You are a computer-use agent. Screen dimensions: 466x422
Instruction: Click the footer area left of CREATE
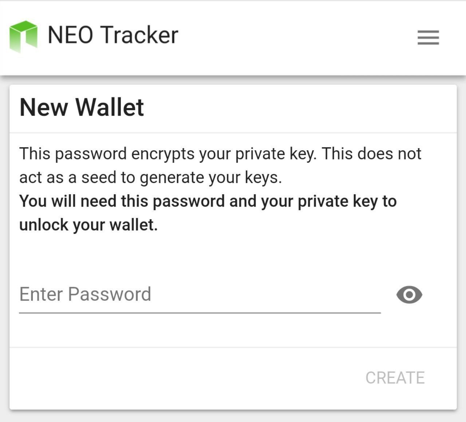pos(182,378)
